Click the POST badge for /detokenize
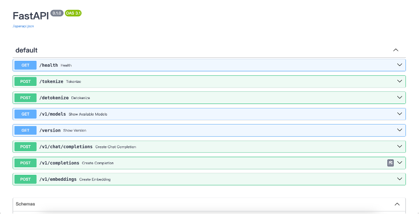This screenshot has width=419, height=214. coord(25,98)
